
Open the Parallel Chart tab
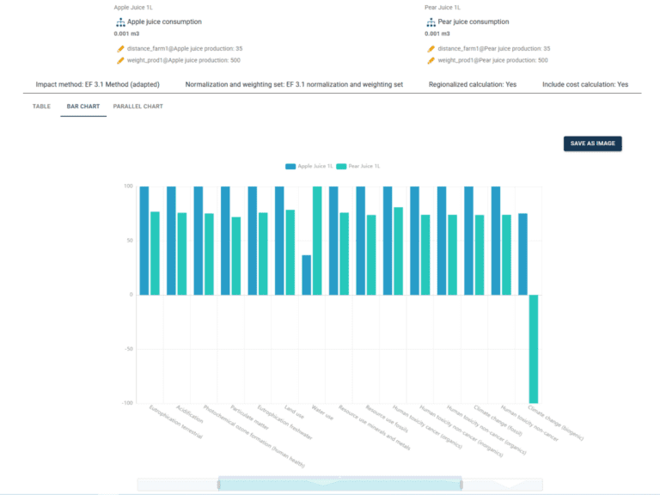coord(137,107)
